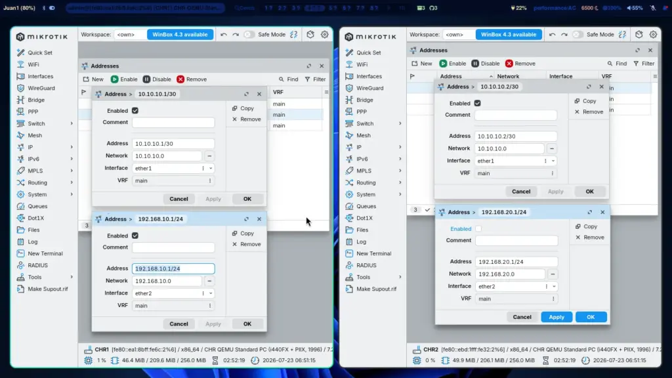Click the settings gear in CHR2 toolbar

pyautogui.click(x=653, y=34)
